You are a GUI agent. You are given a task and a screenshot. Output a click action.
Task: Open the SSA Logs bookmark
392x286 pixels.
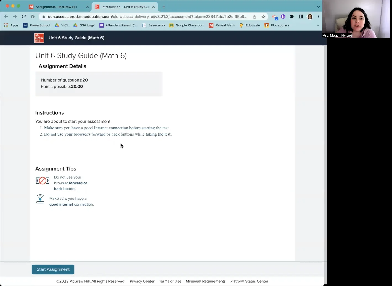pyautogui.click(x=84, y=25)
